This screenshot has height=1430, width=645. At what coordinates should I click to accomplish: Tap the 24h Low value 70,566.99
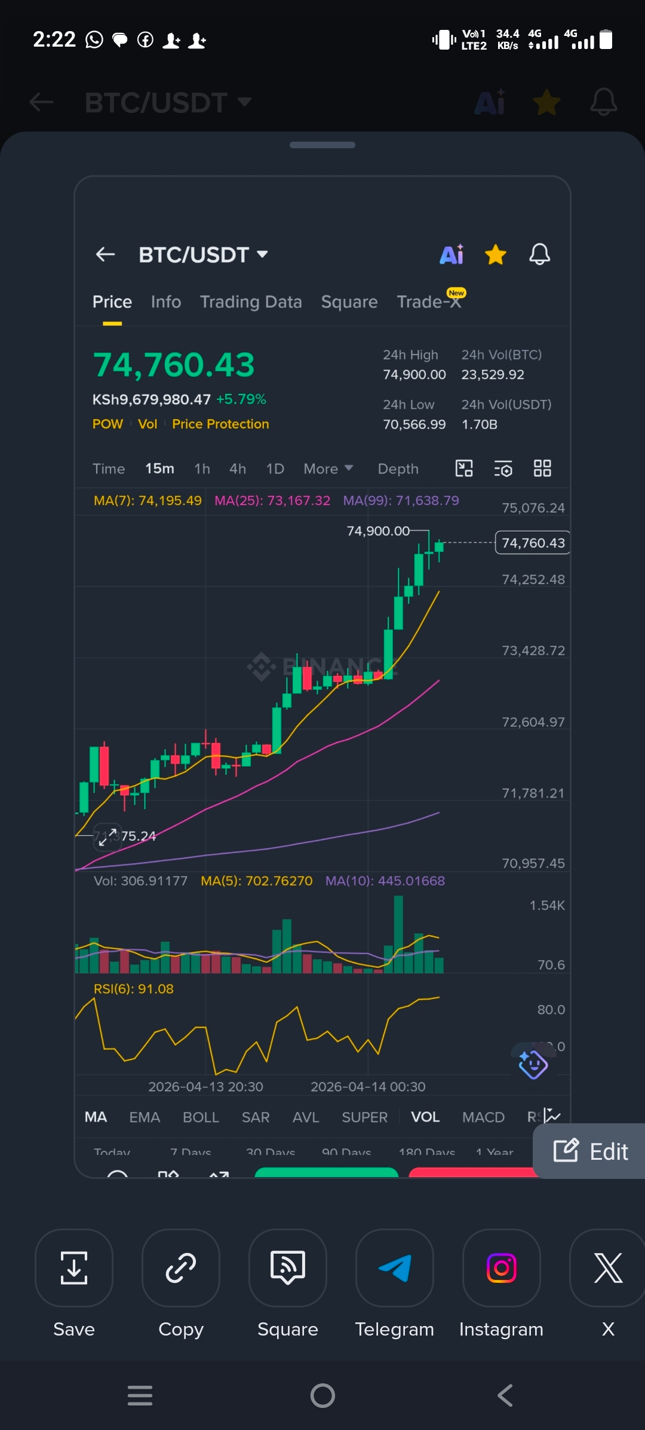[x=414, y=424]
